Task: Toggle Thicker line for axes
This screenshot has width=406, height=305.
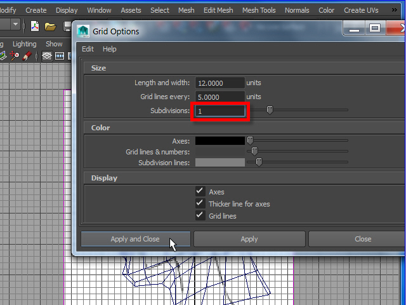Action: (x=200, y=203)
